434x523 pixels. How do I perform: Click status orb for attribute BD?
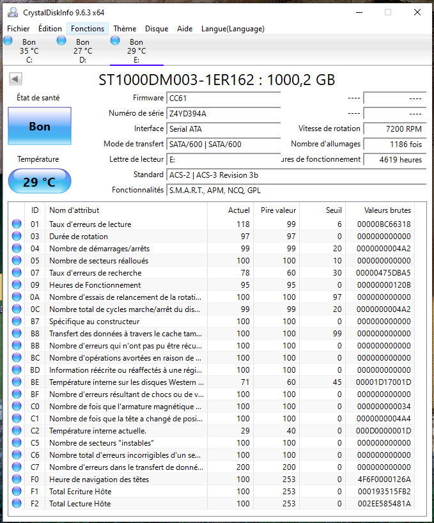[17, 370]
